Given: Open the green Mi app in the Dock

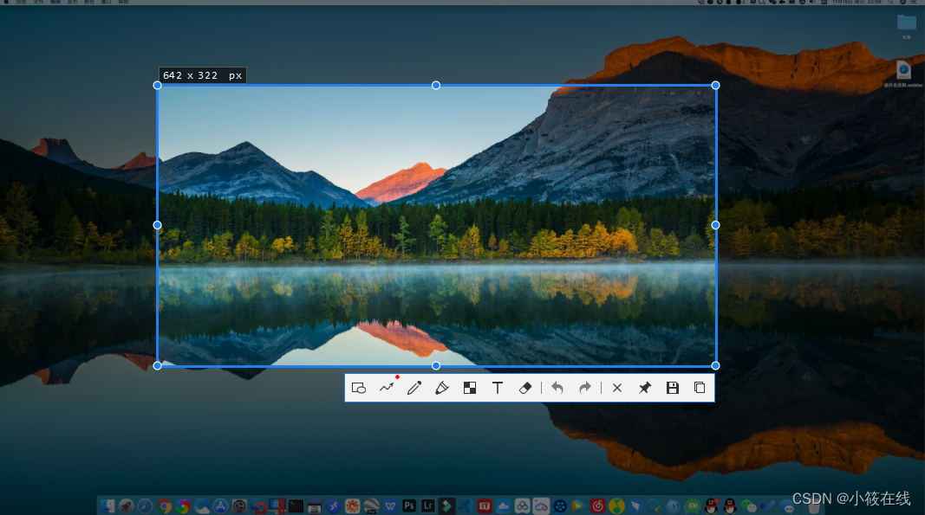Looking at the screenshot, I should 693,505.
